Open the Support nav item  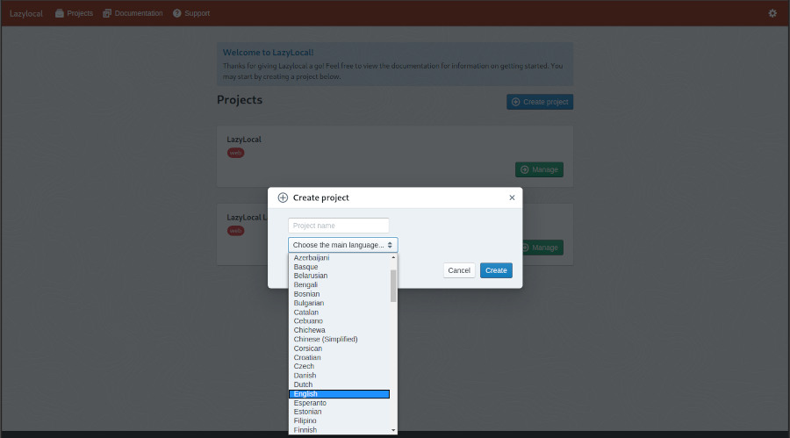point(191,13)
